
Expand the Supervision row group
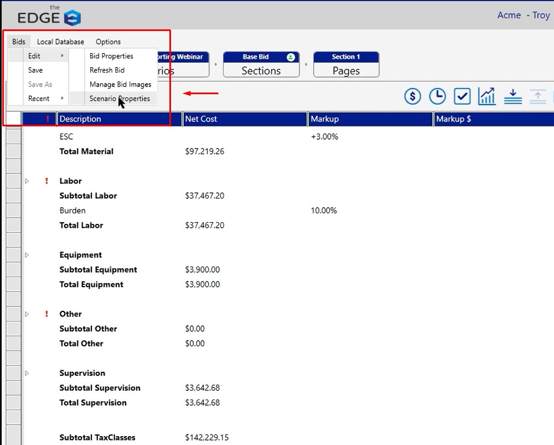pyautogui.click(x=27, y=373)
